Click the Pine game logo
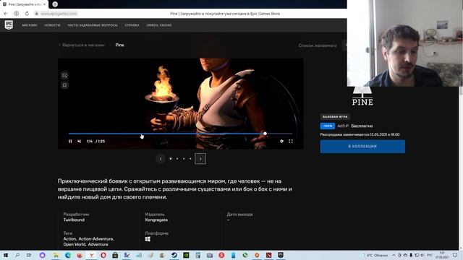 pyautogui.click(x=362, y=96)
